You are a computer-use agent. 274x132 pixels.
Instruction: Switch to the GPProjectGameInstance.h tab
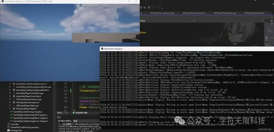(194, 13)
